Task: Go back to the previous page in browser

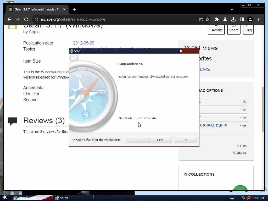Action: [9, 19]
